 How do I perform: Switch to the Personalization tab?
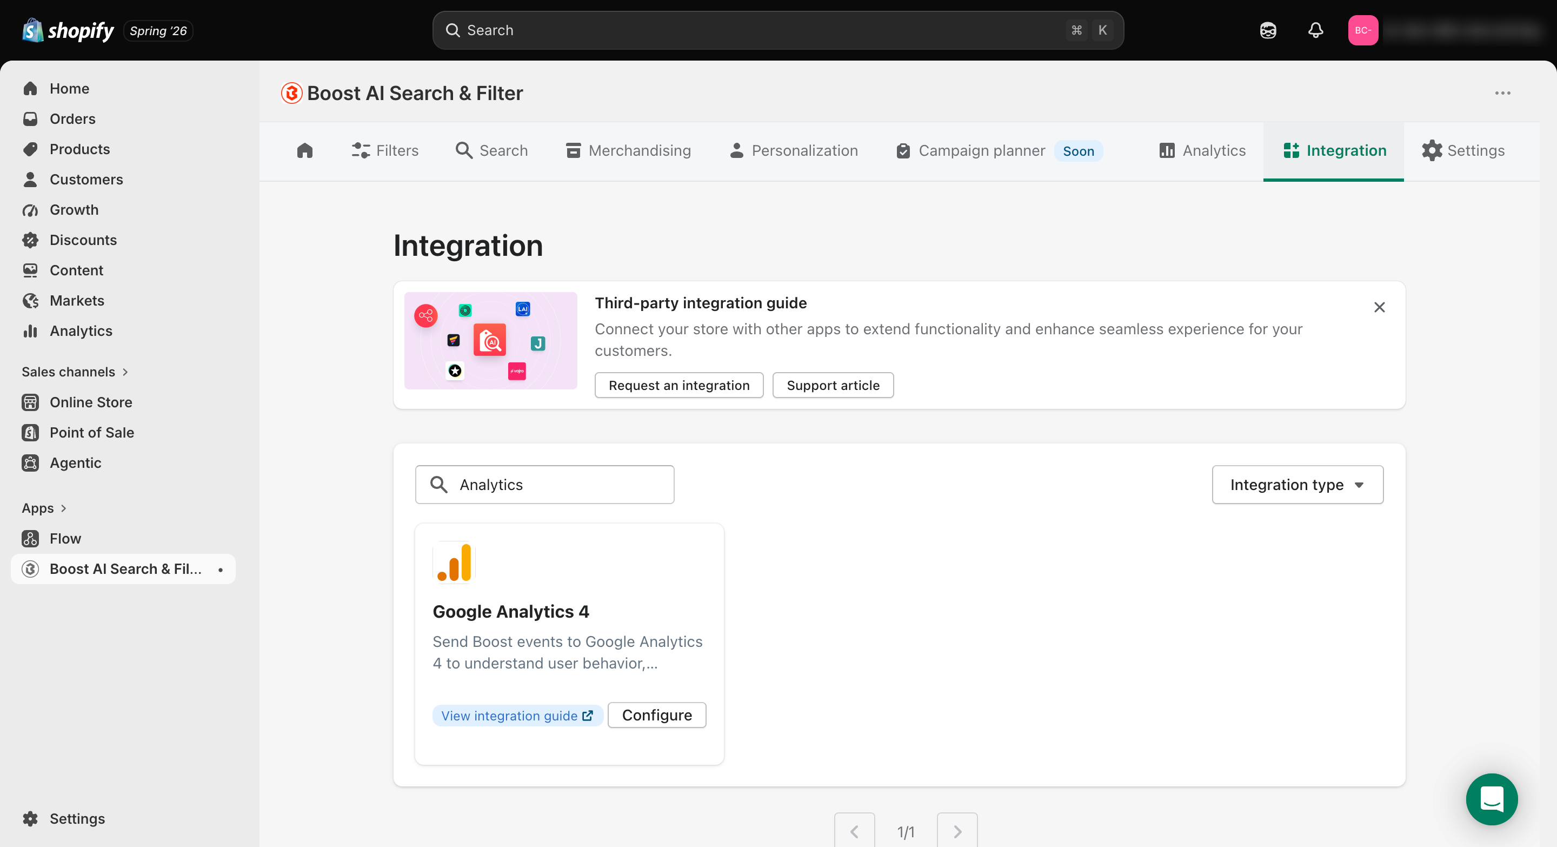pyautogui.click(x=794, y=150)
